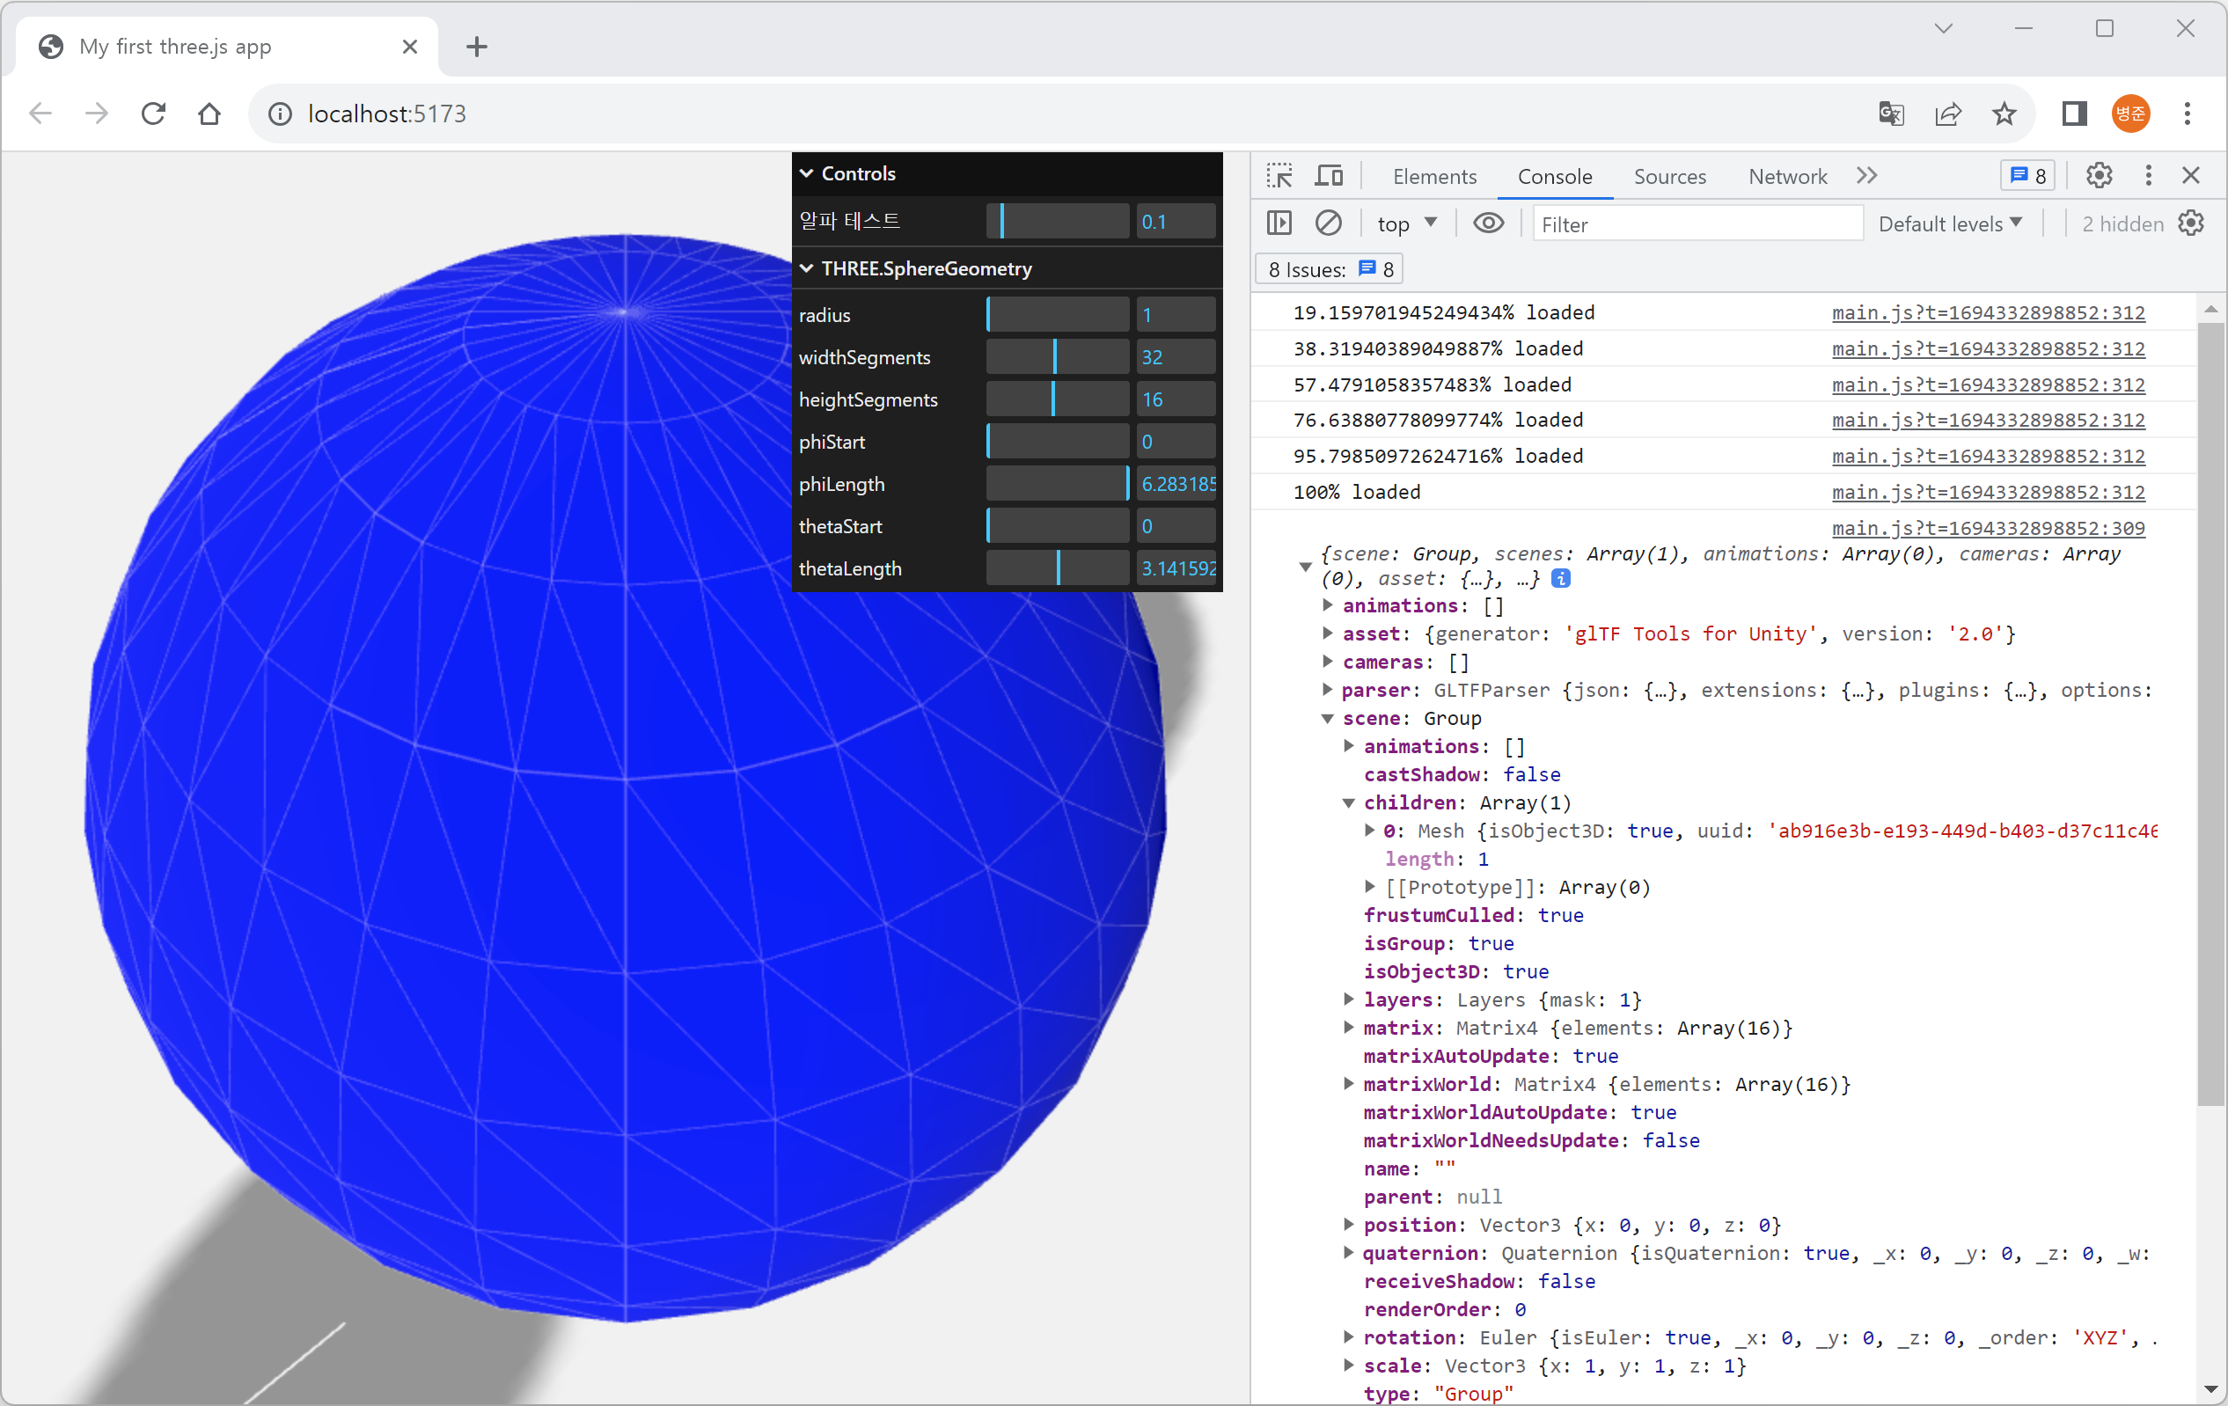Click the widthSegments slider
Screen dimensions: 2228x1406
click(x=1057, y=357)
